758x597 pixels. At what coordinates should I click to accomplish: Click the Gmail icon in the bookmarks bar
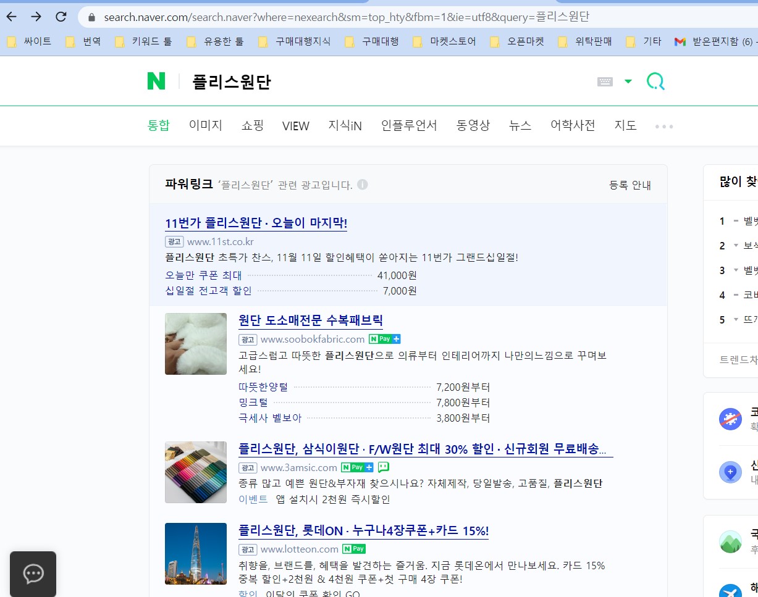(x=680, y=42)
